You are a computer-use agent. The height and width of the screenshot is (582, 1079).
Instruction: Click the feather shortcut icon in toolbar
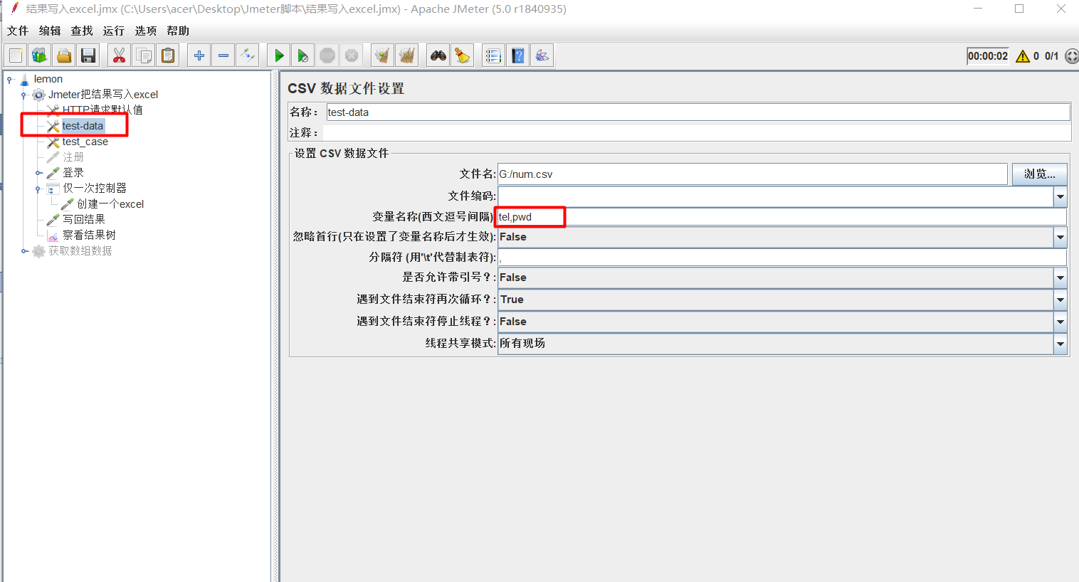(x=542, y=55)
